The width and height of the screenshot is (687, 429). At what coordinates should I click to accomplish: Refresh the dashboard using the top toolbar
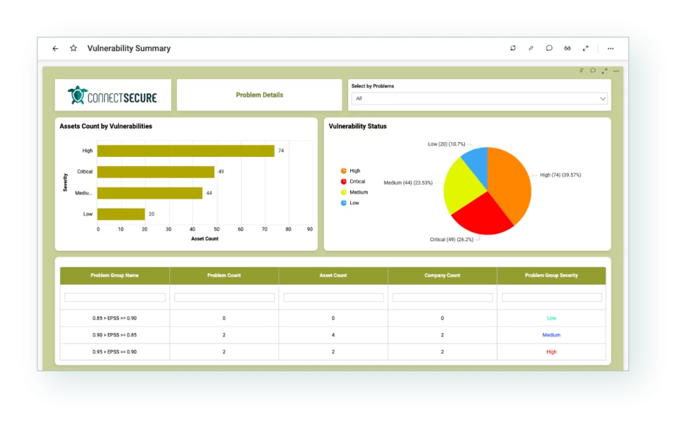[513, 48]
